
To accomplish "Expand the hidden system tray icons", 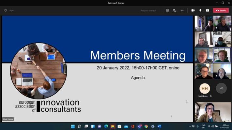I will [190, 126].
